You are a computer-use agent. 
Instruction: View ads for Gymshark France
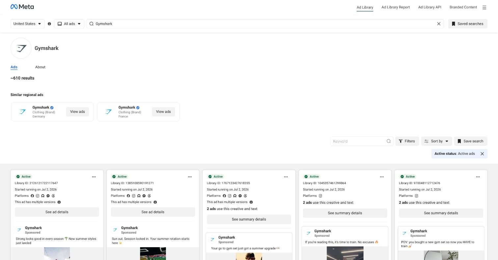163,112
